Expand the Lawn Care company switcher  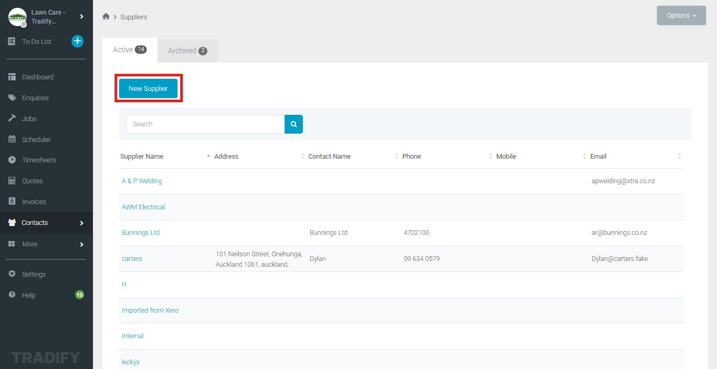click(81, 17)
